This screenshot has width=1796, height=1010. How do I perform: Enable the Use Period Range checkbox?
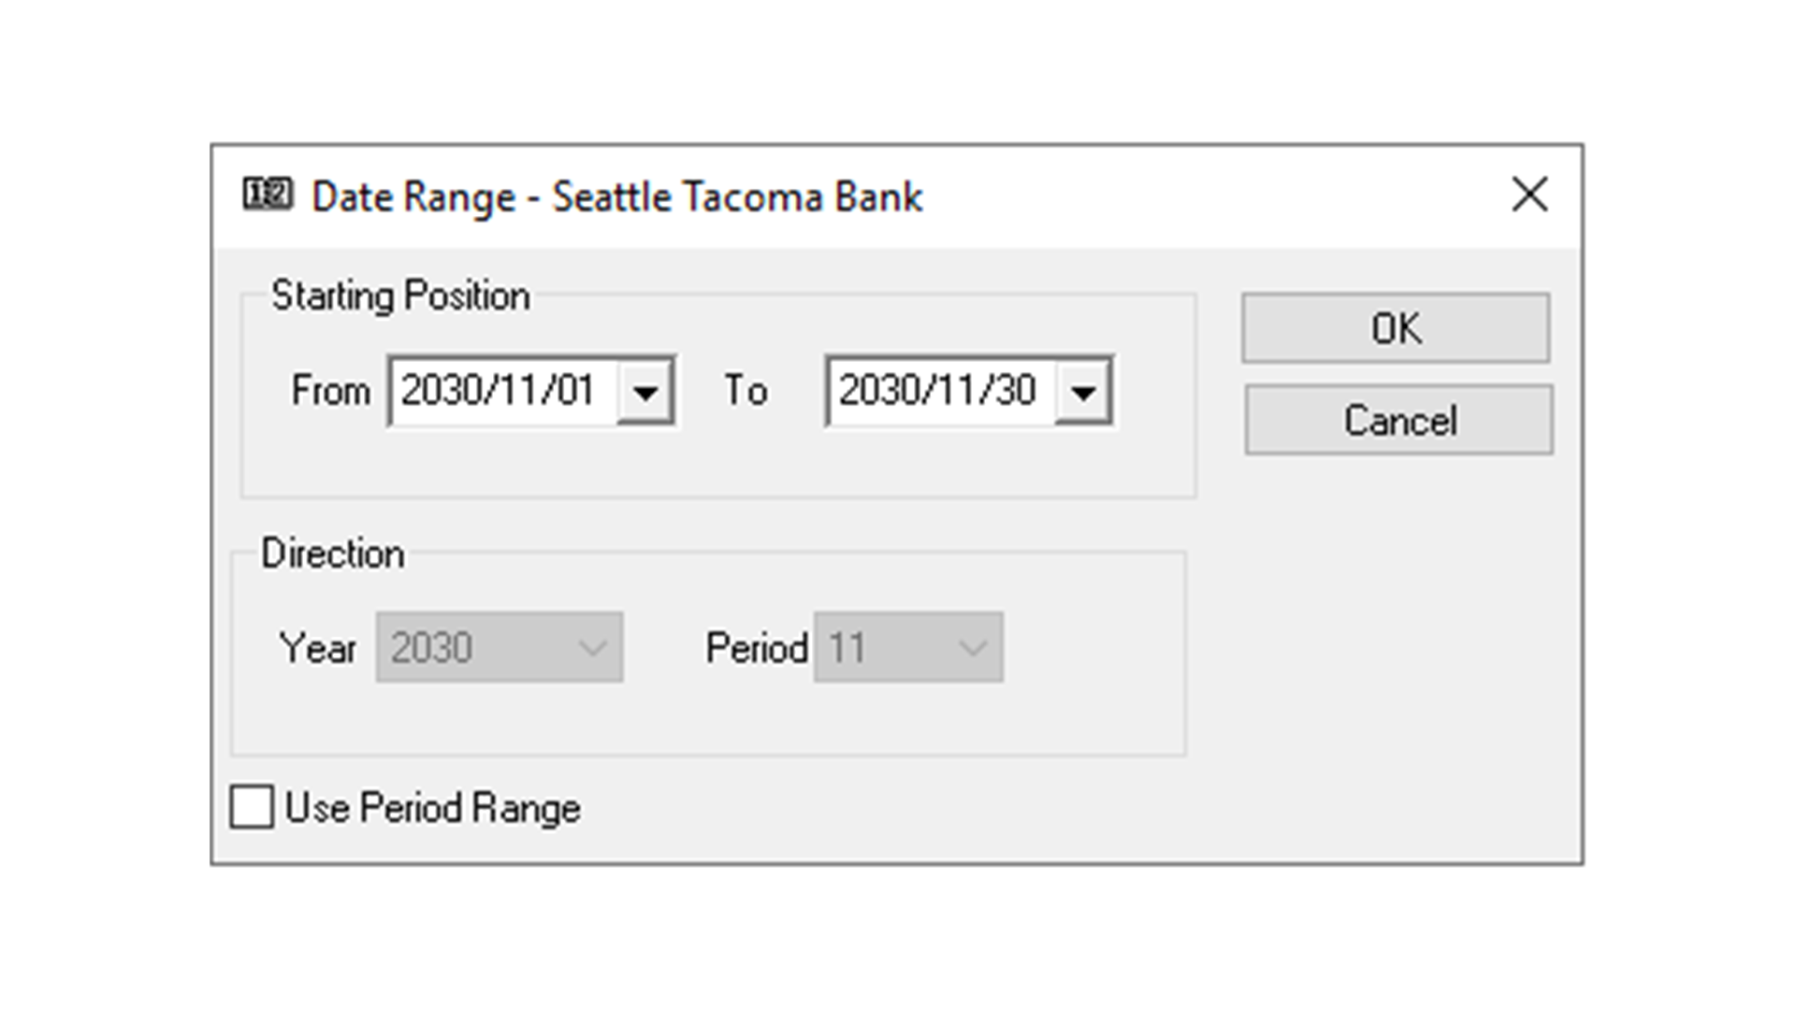[251, 808]
